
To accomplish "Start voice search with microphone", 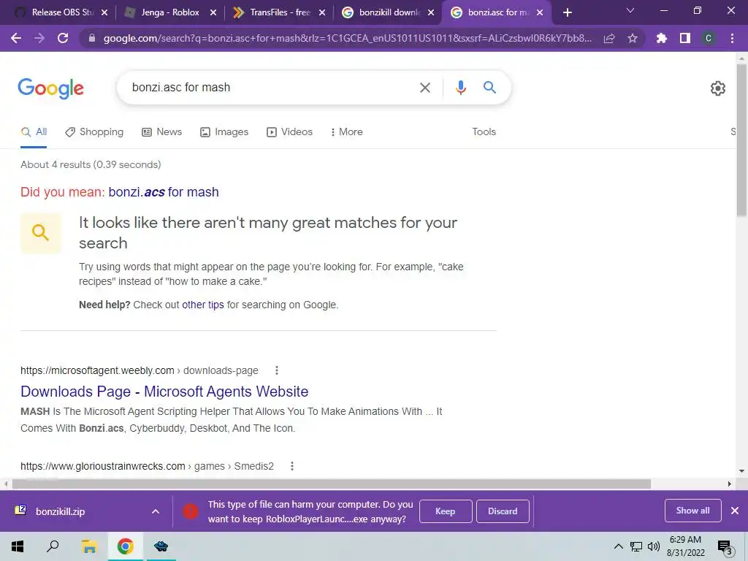I will coord(460,88).
